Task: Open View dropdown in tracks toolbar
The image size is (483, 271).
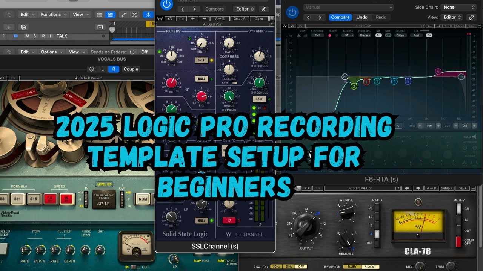Action: click(x=80, y=15)
